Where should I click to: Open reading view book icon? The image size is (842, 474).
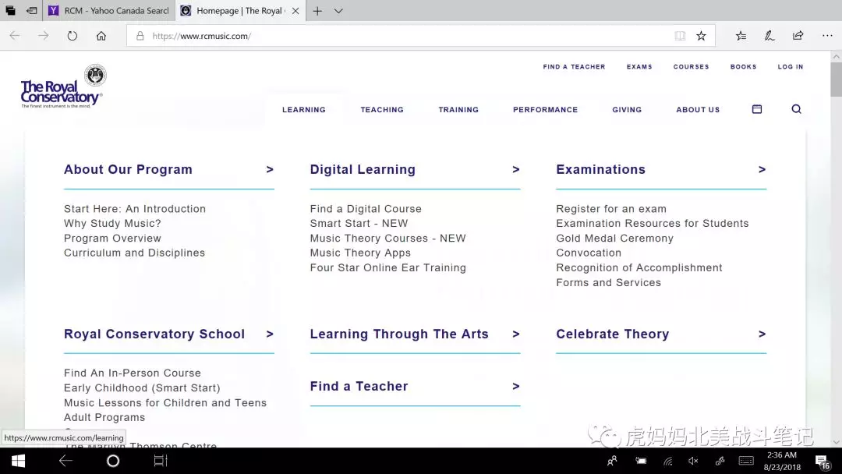pyautogui.click(x=680, y=36)
